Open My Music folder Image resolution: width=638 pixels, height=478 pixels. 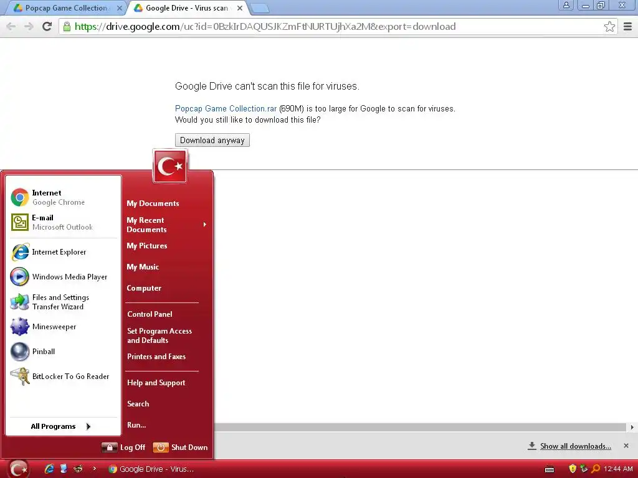(143, 267)
